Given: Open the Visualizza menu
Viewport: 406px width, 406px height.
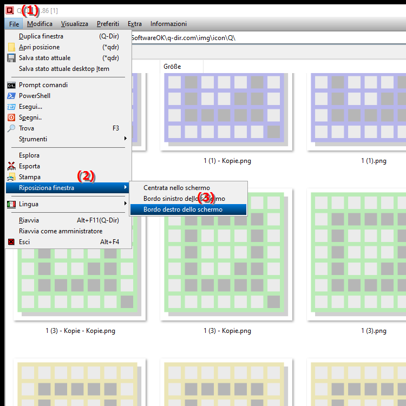Looking at the screenshot, I should pyautogui.click(x=74, y=24).
